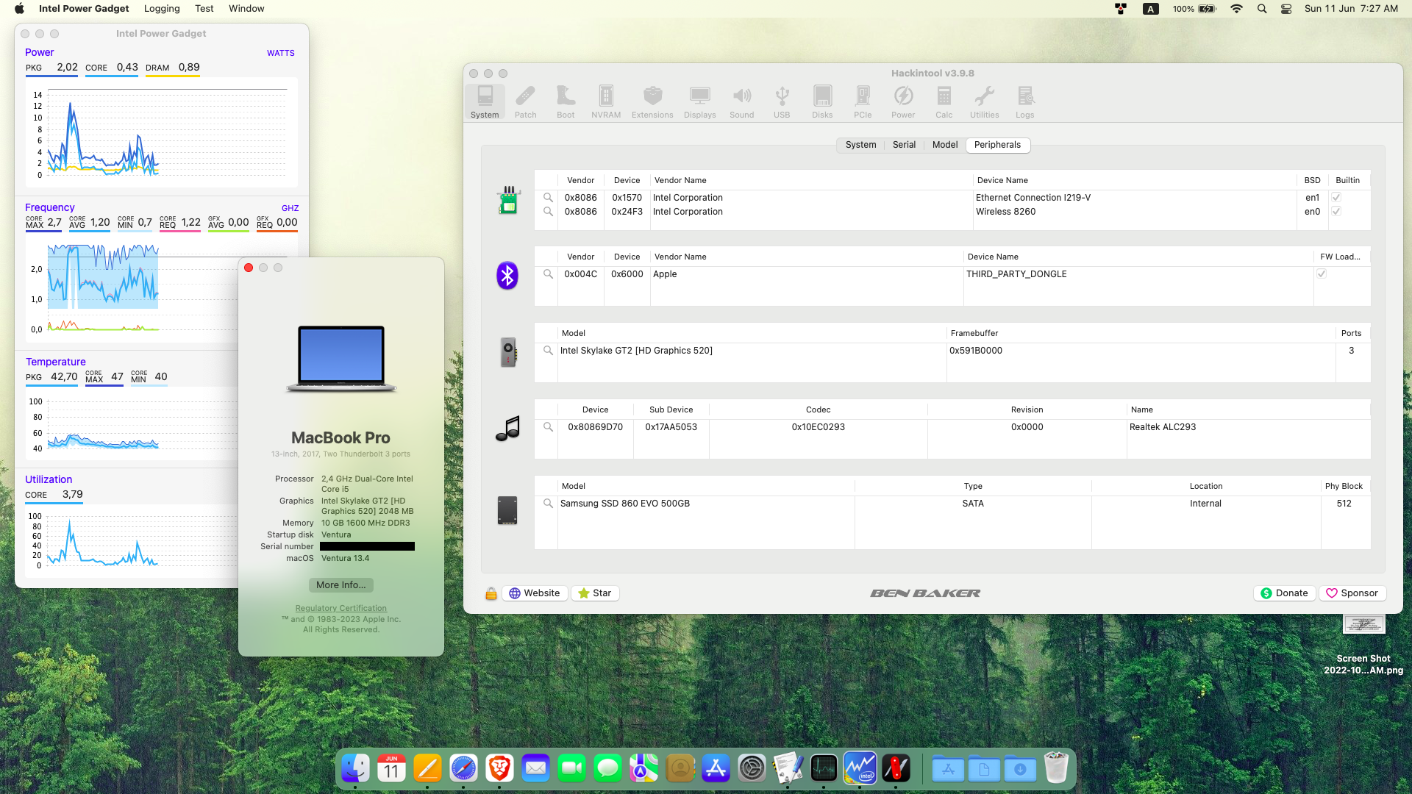Open Extensions in Hackintool toolbar
The width and height of the screenshot is (1412, 794).
(652, 101)
